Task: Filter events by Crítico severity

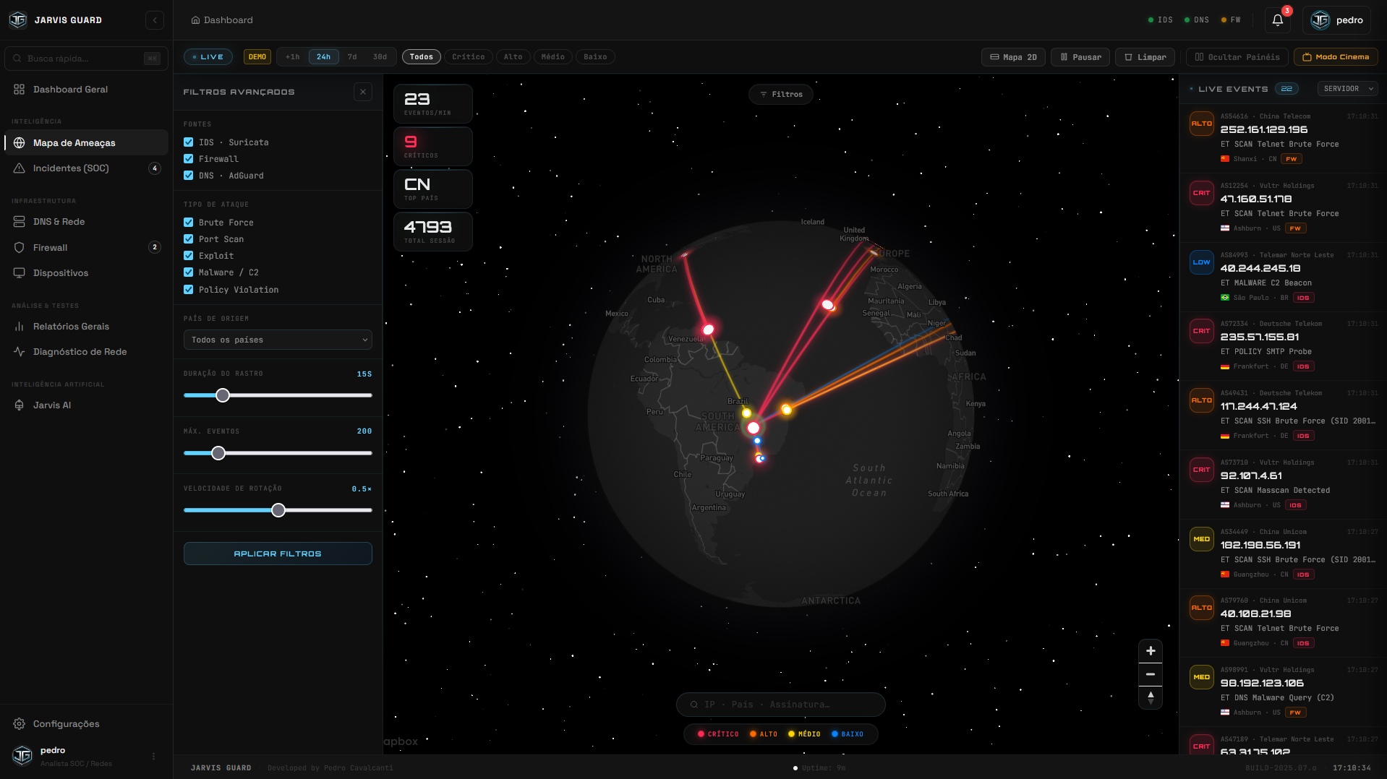Action: (468, 57)
